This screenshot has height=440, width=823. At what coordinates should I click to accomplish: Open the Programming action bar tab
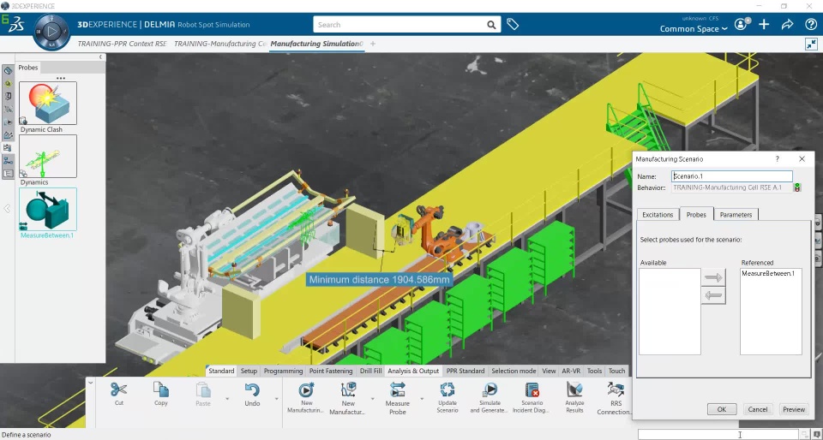click(x=284, y=371)
